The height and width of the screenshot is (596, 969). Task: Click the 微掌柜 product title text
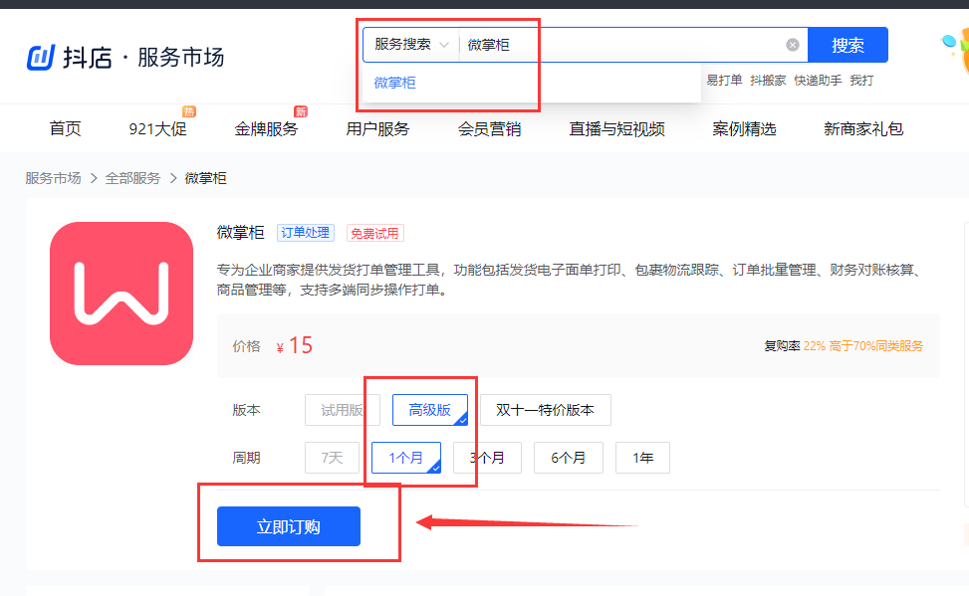coord(240,233)
